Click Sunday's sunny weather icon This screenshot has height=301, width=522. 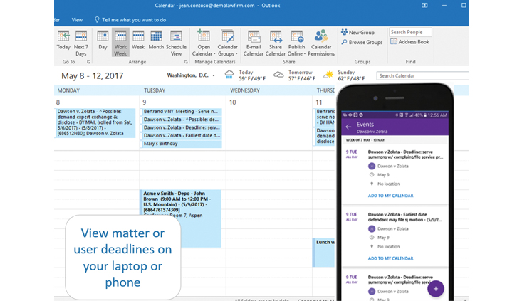328,75
